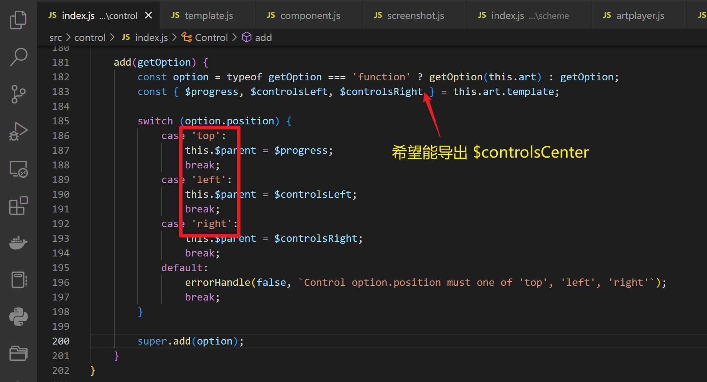Open the Search view in activity bar
The height and width of the screenshot is (382, 707).
coord(18,57)
